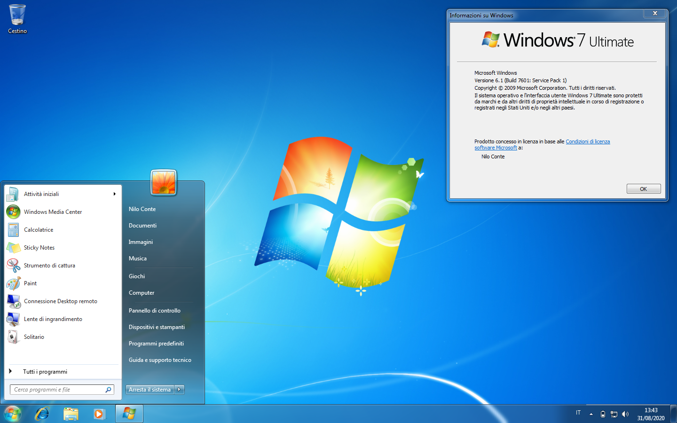Image resolution: width=677 pixels, height=423 pixels.
Task: Open Connessione Desktop remoto icon
Action: 13,301
